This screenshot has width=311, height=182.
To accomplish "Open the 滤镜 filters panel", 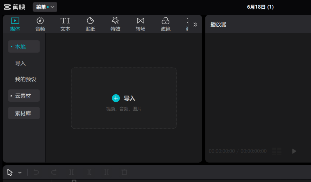I will pos(165,24).
